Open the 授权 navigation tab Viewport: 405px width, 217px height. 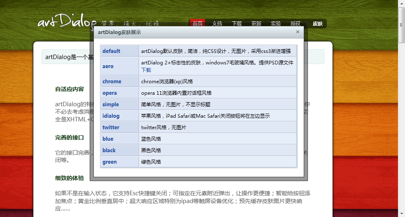click(295, 24)
